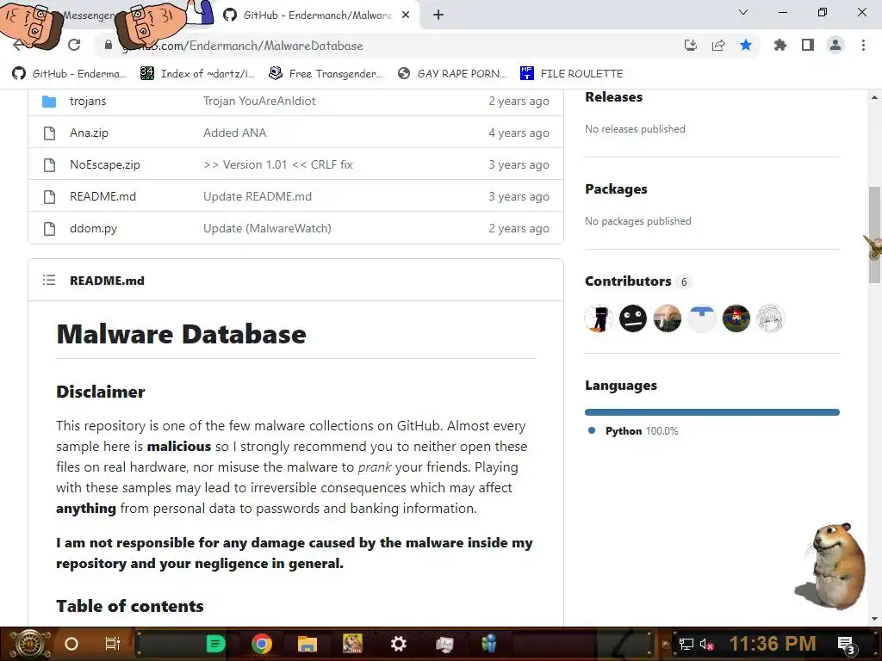Click the scrollbar down arrow
Screen dimensions: 882x661
point(874,619)
